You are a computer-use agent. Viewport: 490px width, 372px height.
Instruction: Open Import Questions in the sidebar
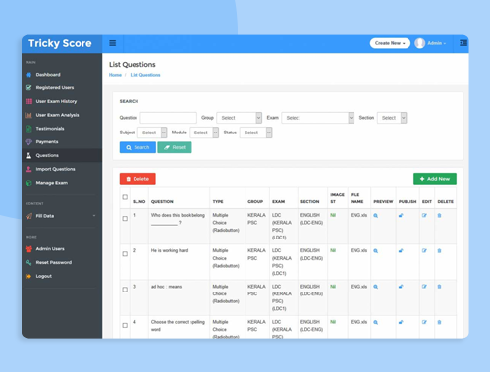(55, 169)
